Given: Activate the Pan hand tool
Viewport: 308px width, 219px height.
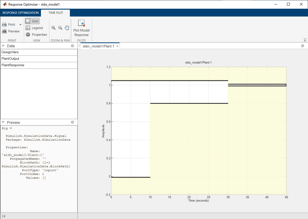Looking at the screenshot, I should 67,28.
